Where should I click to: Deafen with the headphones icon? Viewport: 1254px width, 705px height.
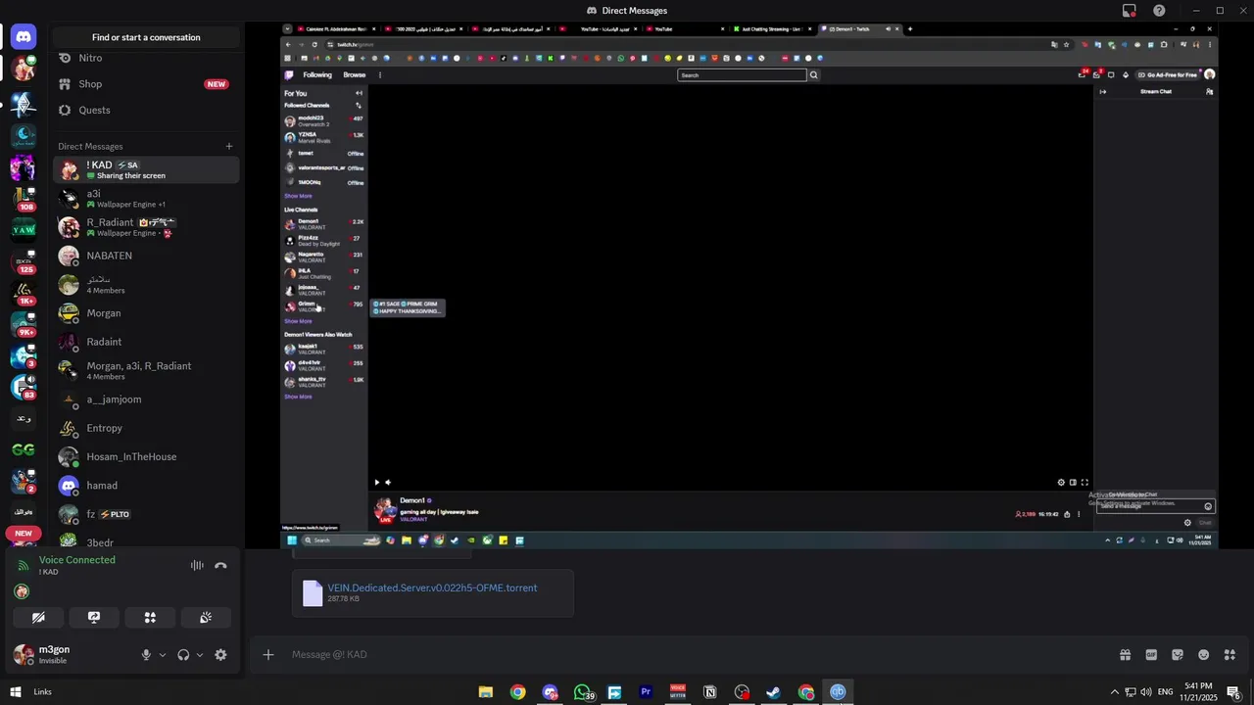tap(183, 655)
